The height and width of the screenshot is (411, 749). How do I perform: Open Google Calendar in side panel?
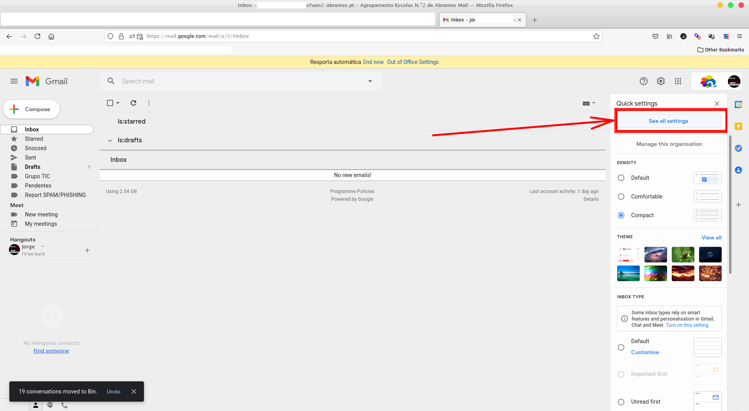[738, 105]
